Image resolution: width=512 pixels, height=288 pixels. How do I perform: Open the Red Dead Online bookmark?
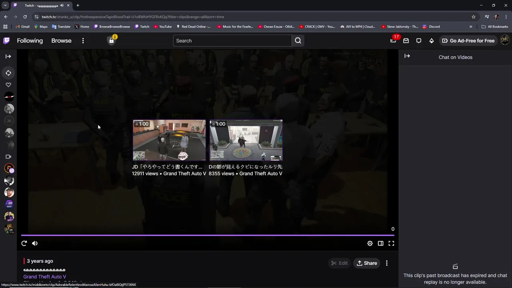pyautogui.click(x=193, y=26)
